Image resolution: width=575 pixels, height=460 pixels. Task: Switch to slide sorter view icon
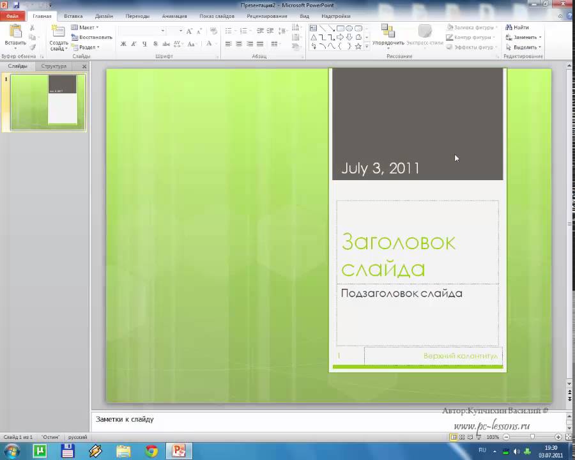point(462,437)
